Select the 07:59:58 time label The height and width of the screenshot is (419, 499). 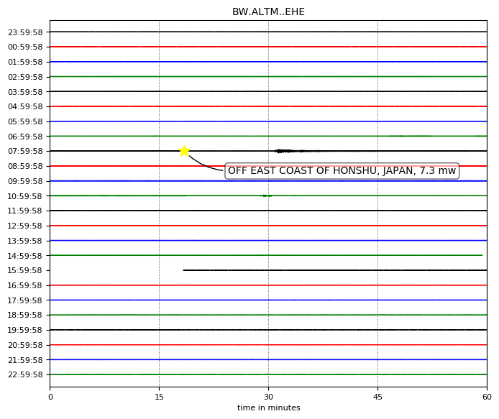pyautogui.click(x=25, y=151)
